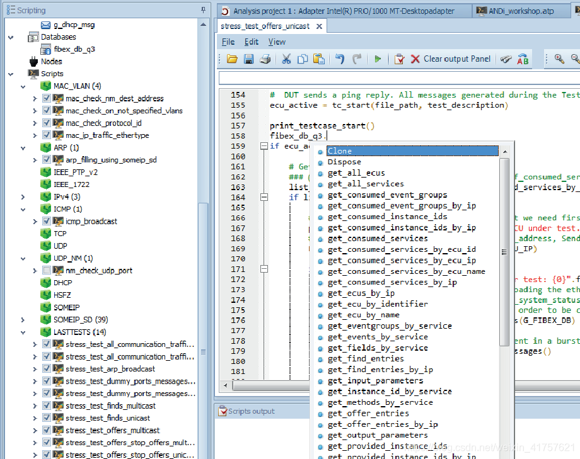Click the zoom in magnifier icon

(559, 59)
